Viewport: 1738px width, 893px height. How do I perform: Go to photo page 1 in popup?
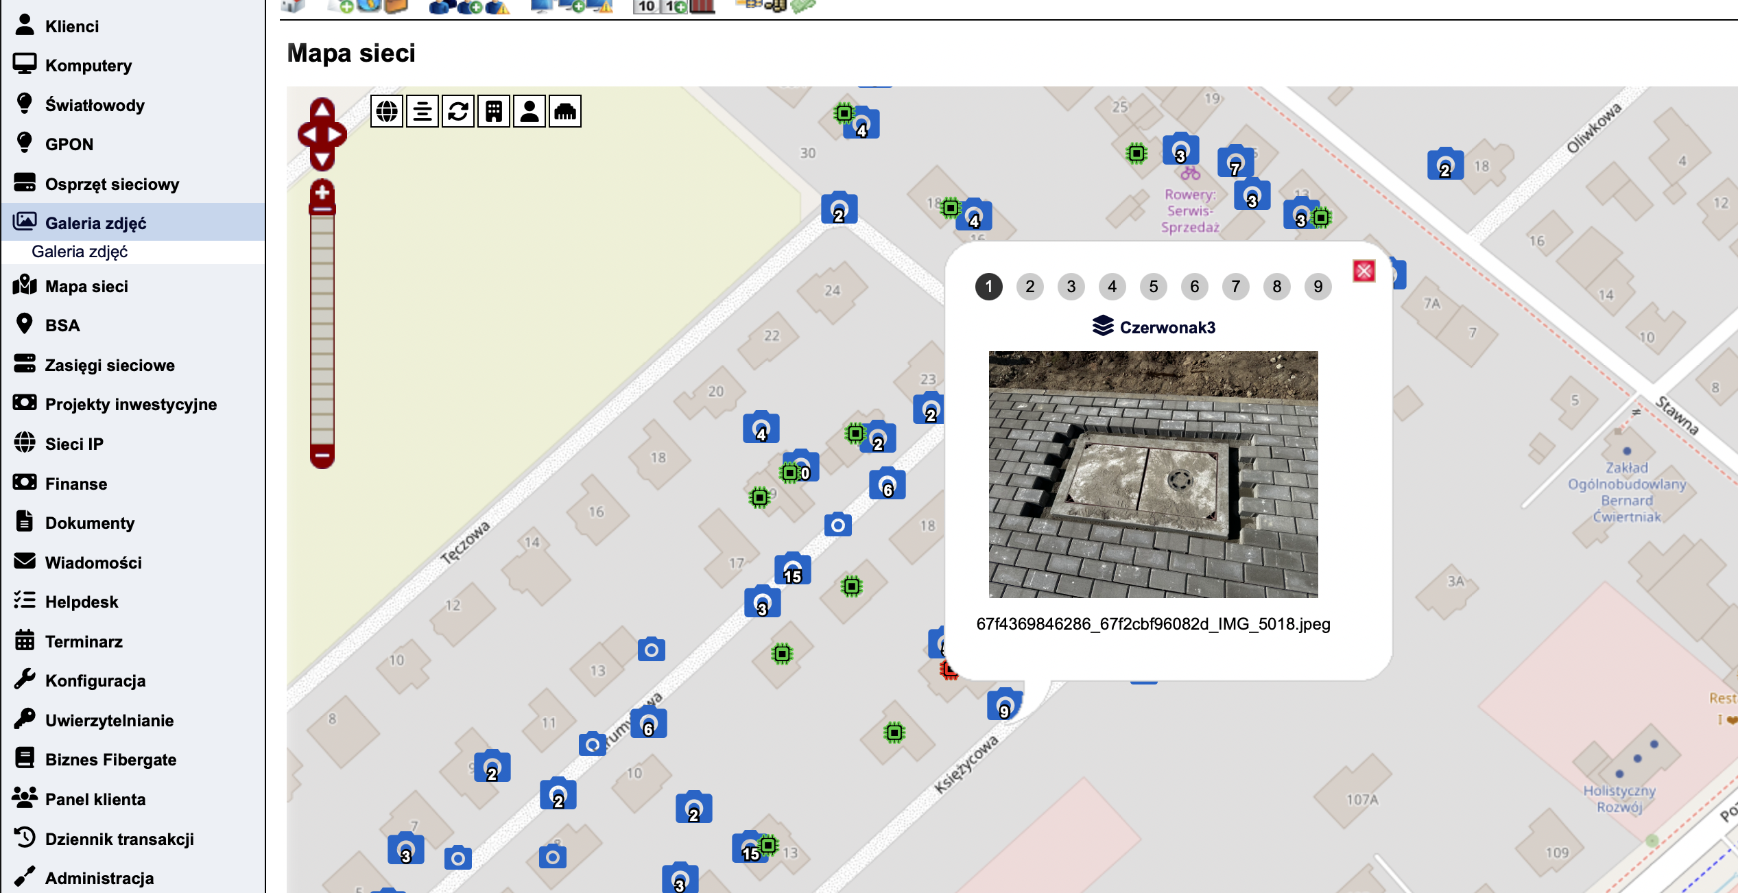tap(989, 287)
